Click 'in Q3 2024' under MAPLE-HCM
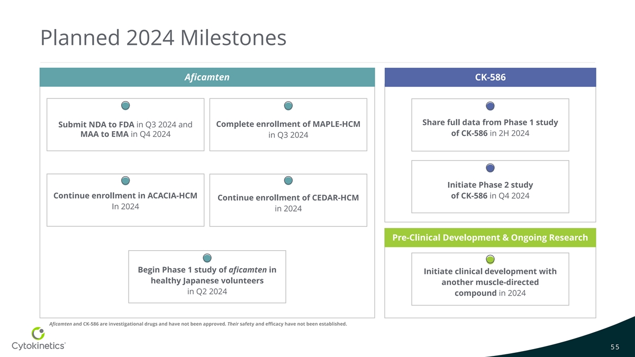This screenshot has height=357, width=635. (x=288, y=135)
